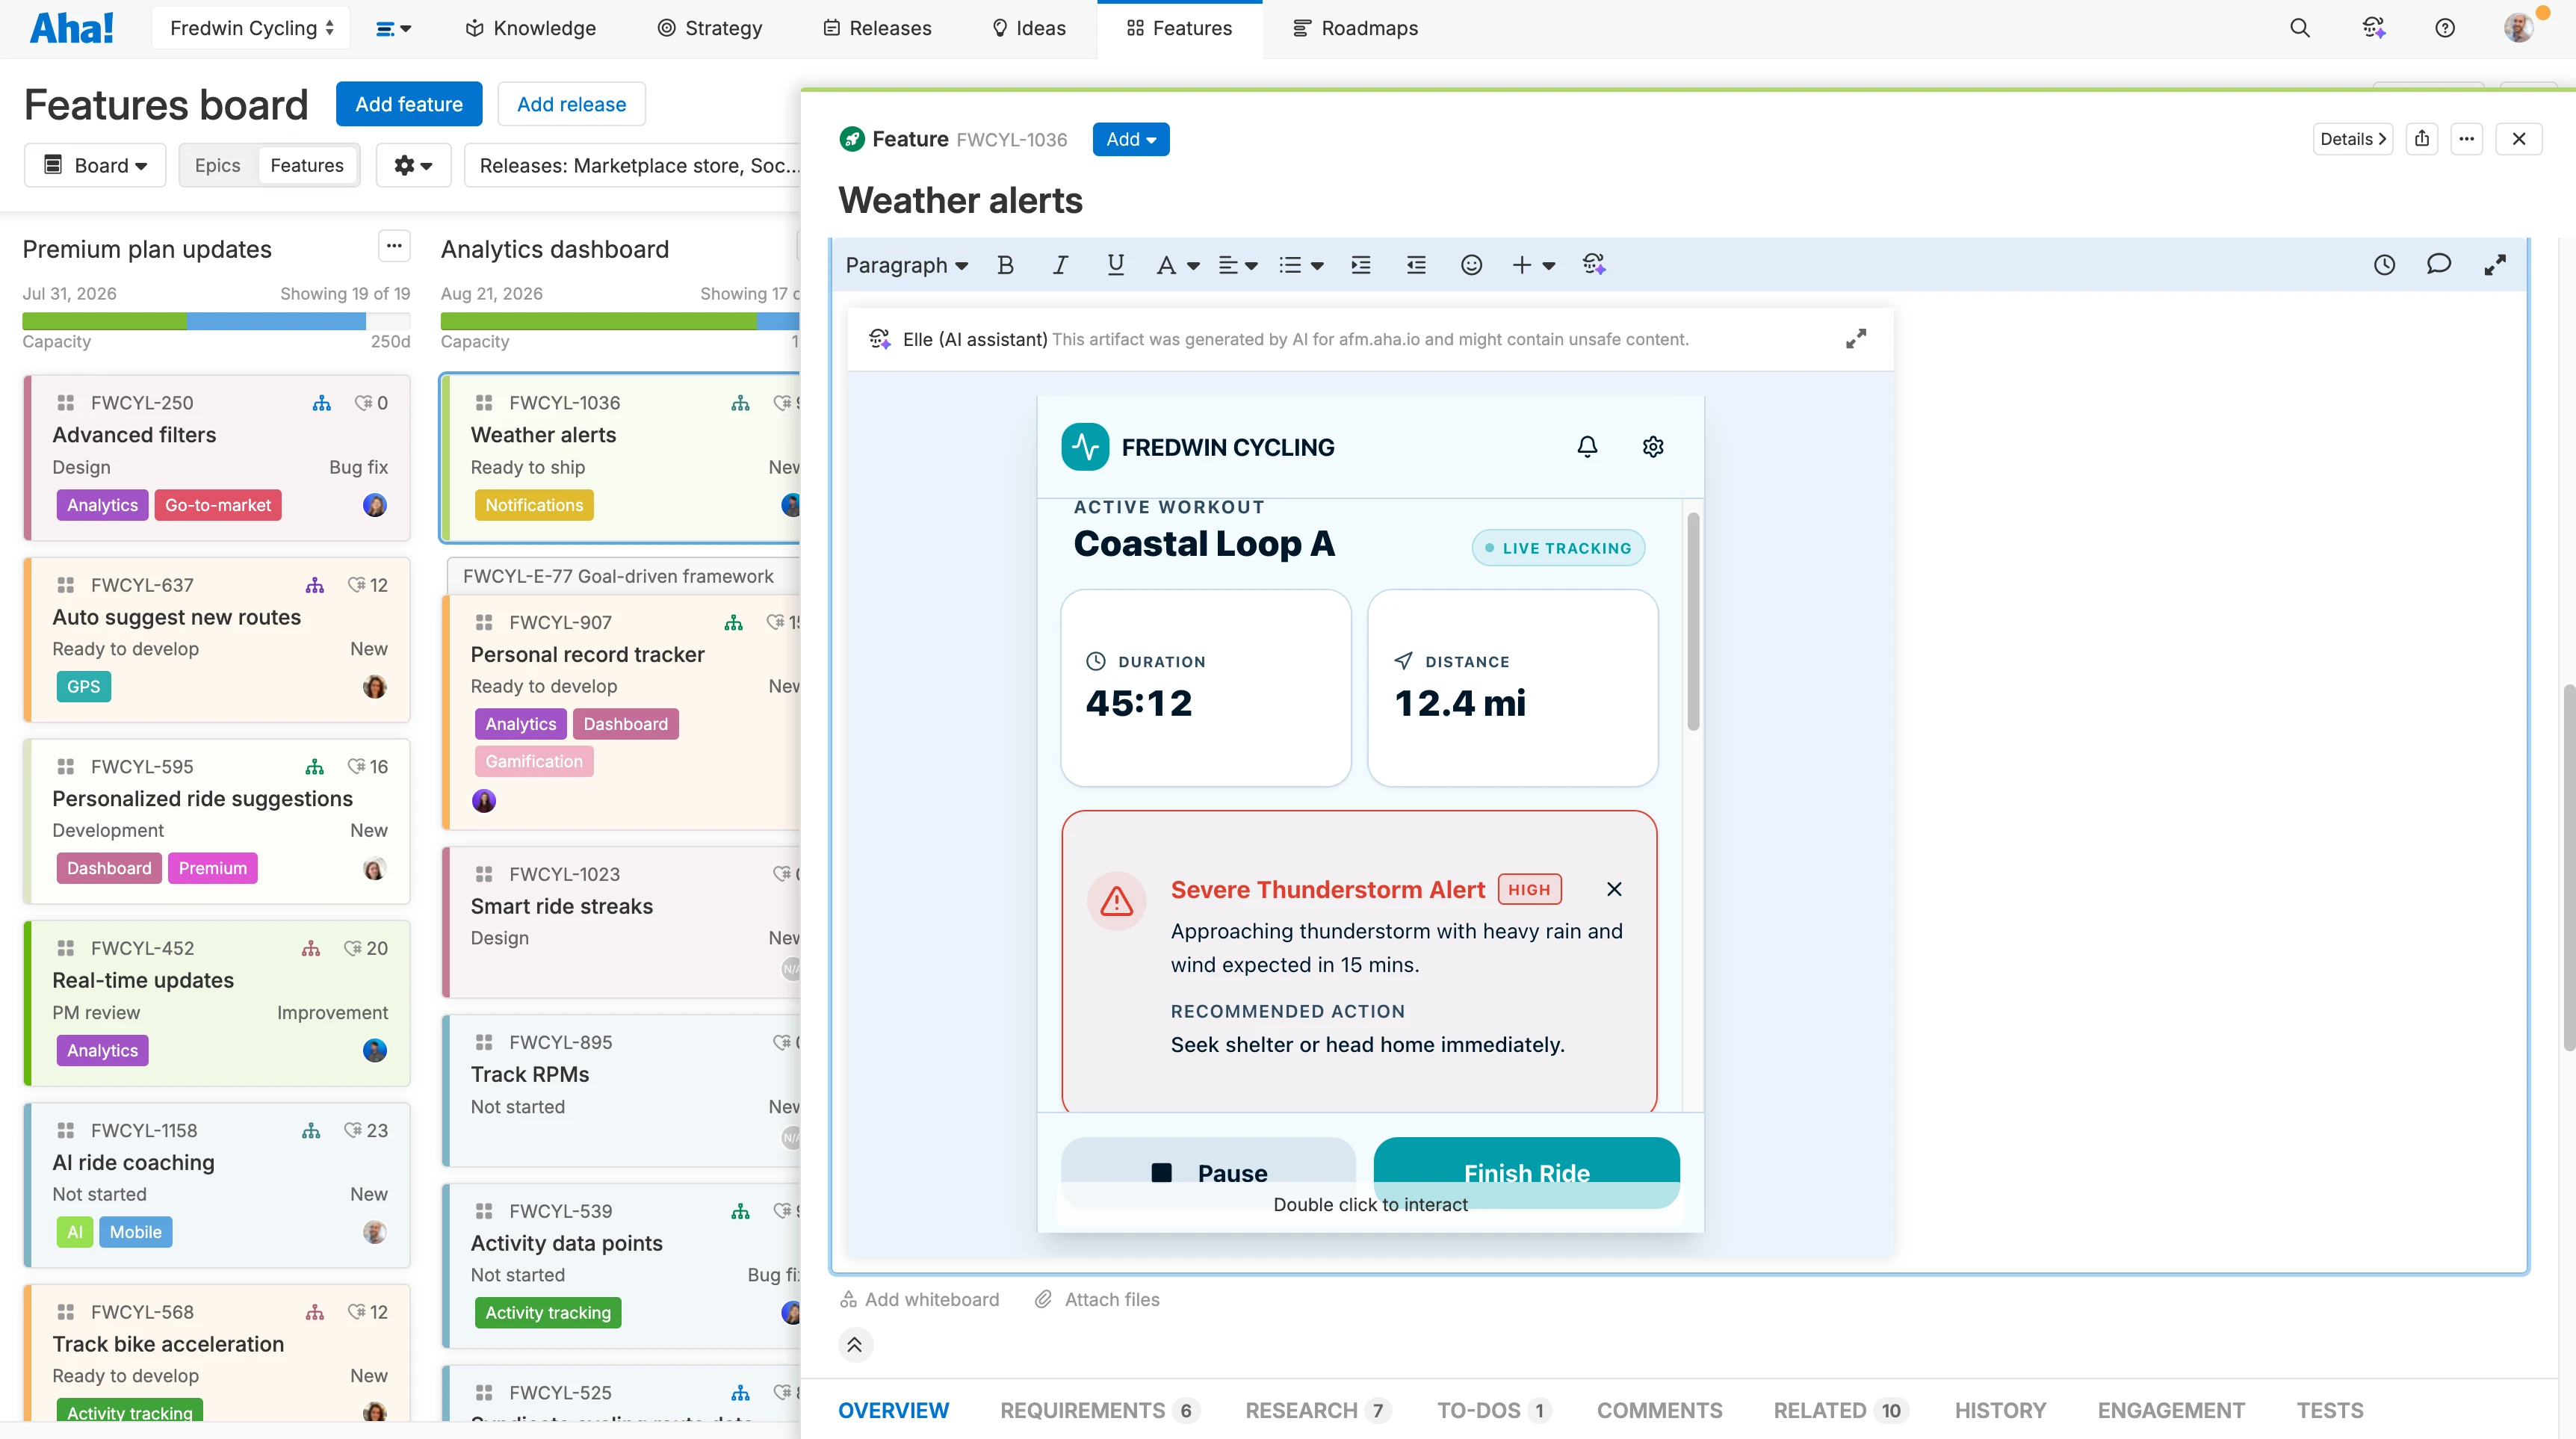Open inline comments from editor toolbar
Screen dimensions: 2576x1439
pos(2439,265)
